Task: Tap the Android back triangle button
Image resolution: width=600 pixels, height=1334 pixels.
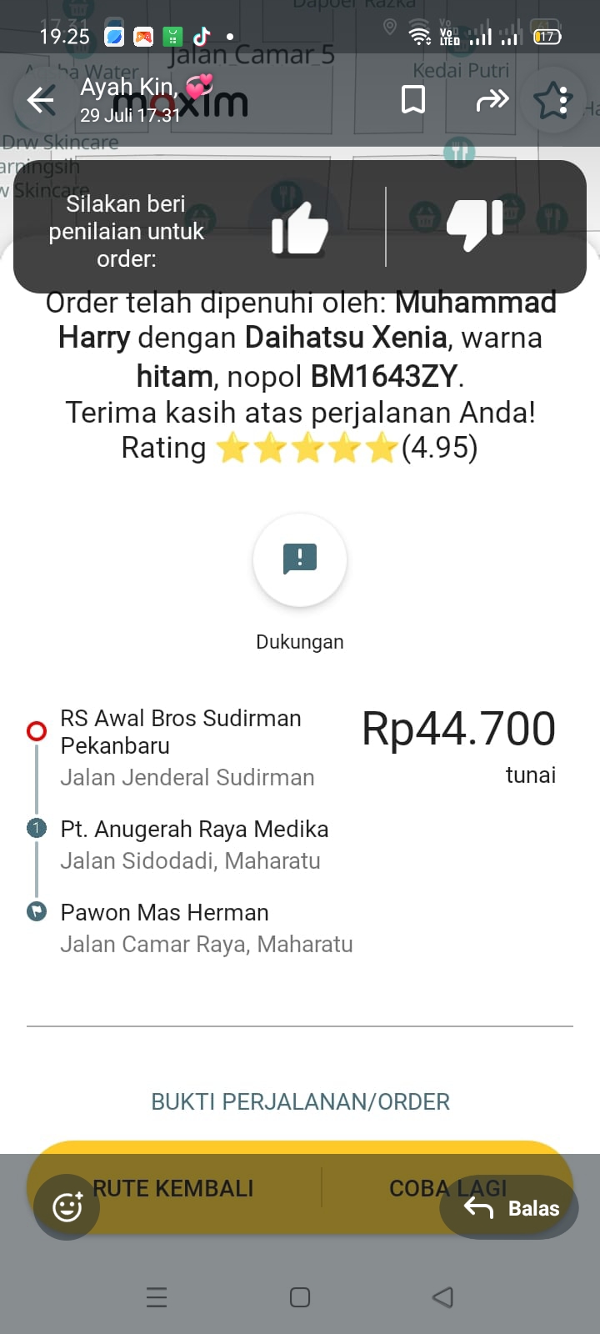Action: click(x=443, y=1297)
